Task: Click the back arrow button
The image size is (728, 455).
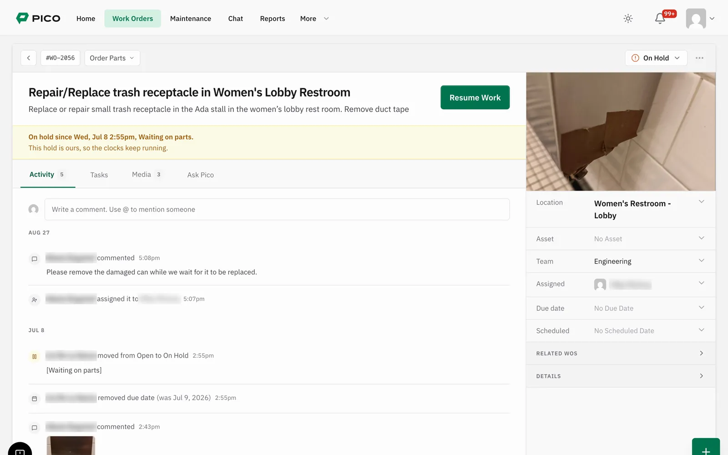Action: pos(29,58)
